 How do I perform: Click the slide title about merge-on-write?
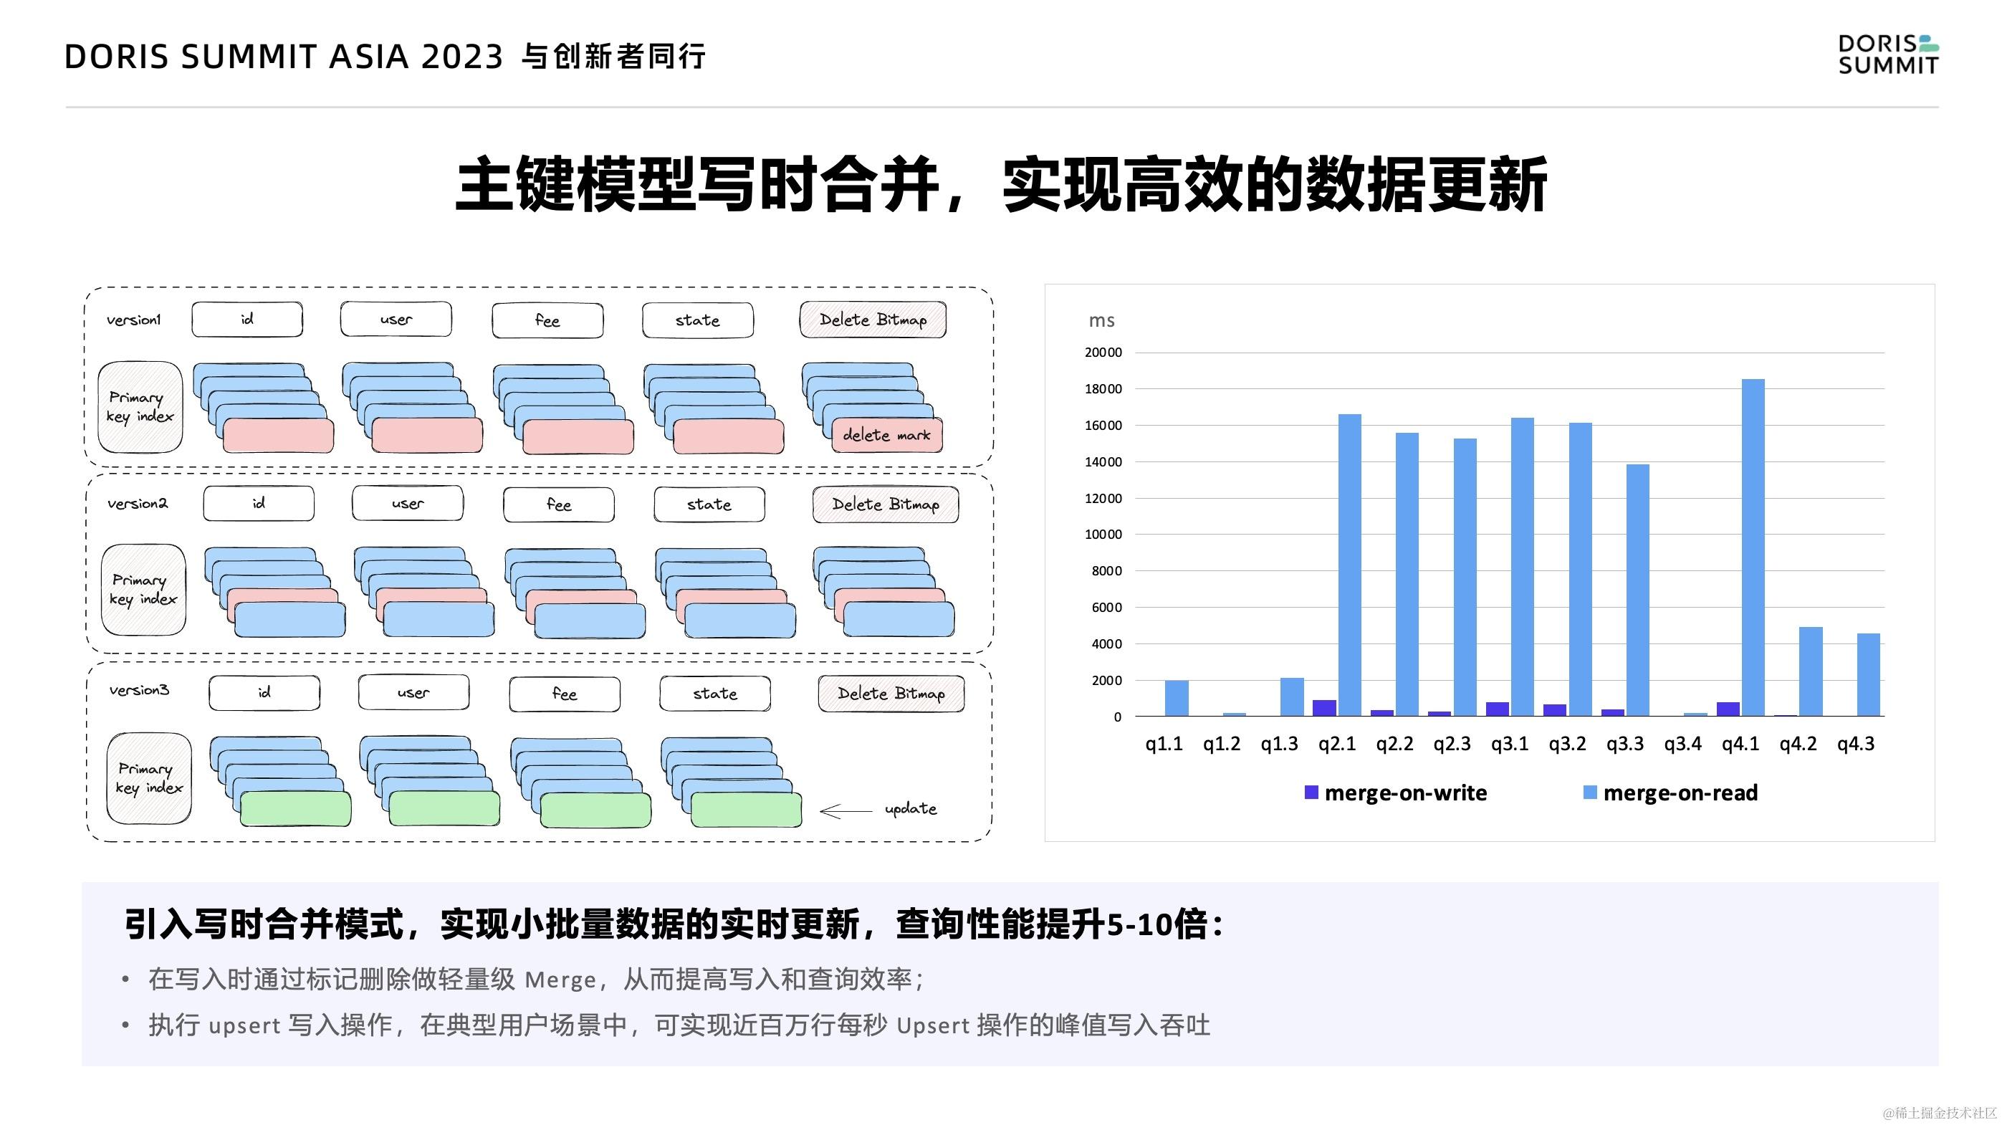(1001, 185)
